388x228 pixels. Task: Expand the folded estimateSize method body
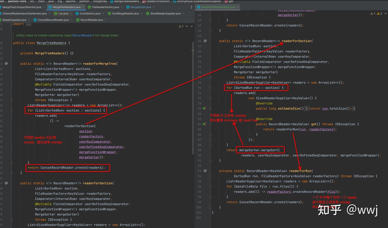307,108
